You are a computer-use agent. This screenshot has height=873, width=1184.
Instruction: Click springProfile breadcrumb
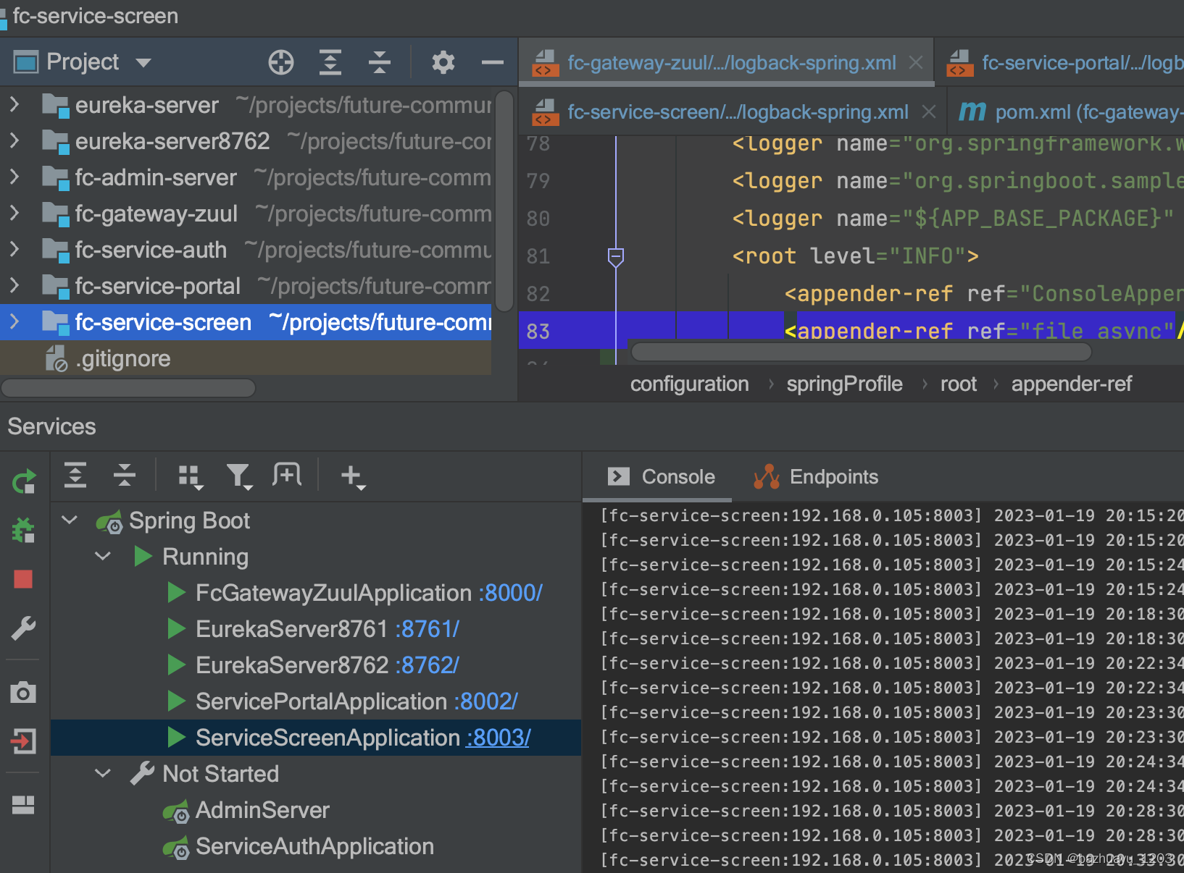[x=844, y=384]
